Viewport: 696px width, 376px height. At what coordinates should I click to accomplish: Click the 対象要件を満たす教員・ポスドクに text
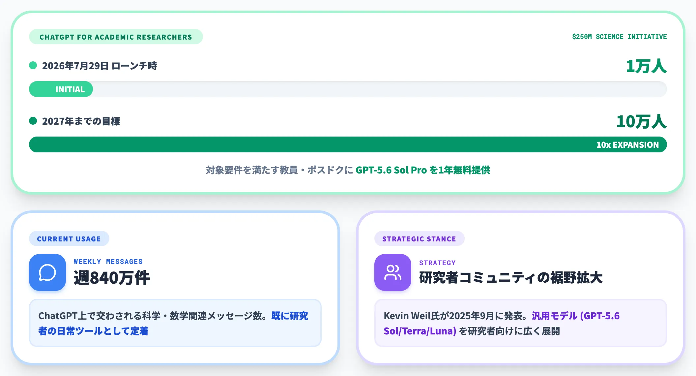[279, 170]
